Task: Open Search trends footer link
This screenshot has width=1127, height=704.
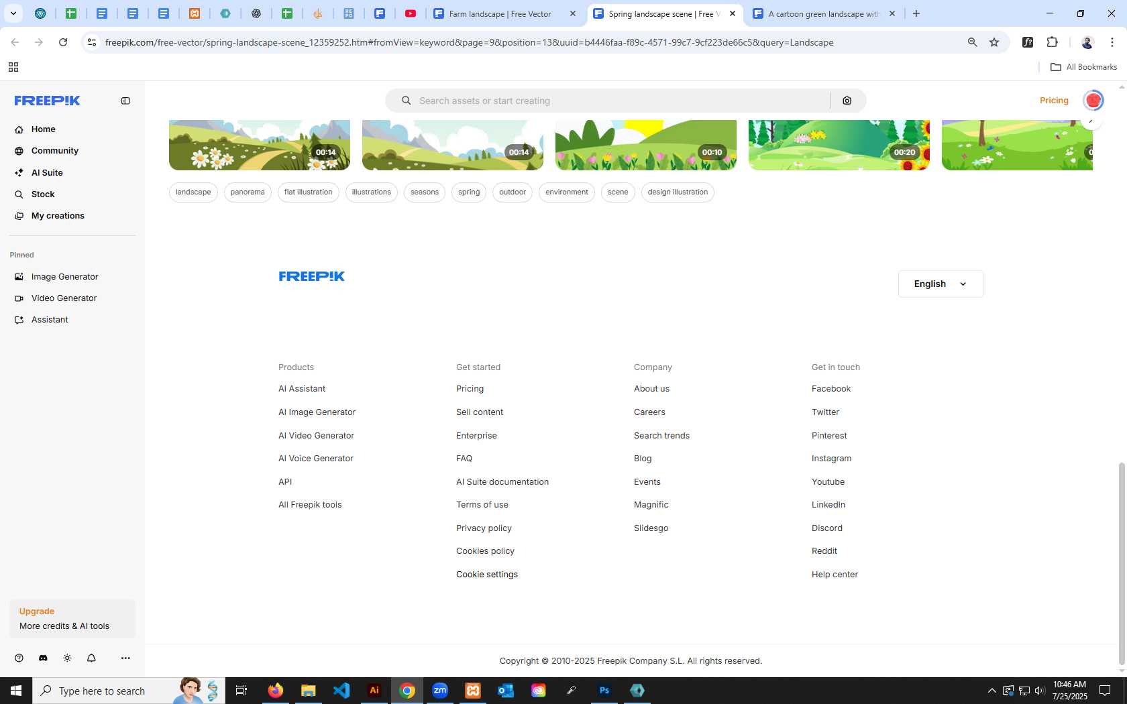Action: [x=661, y=436]
